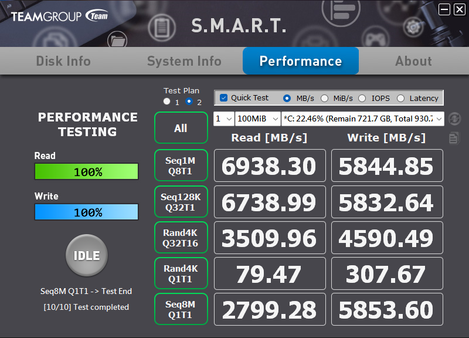Viewport: 469px width, 338px height.
Task: Start the Seq8M Q1T1 benchmark
Action: coord(181,309)
